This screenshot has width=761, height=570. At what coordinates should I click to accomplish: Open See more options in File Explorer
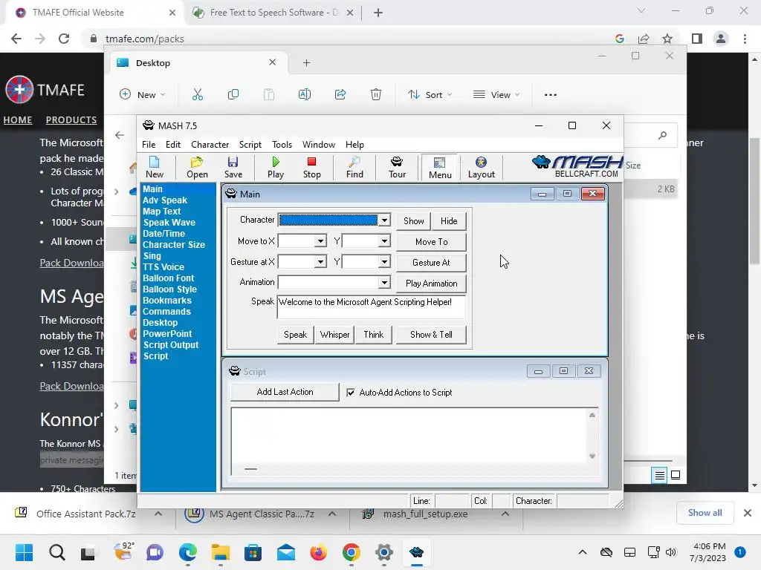click(551, 95)
